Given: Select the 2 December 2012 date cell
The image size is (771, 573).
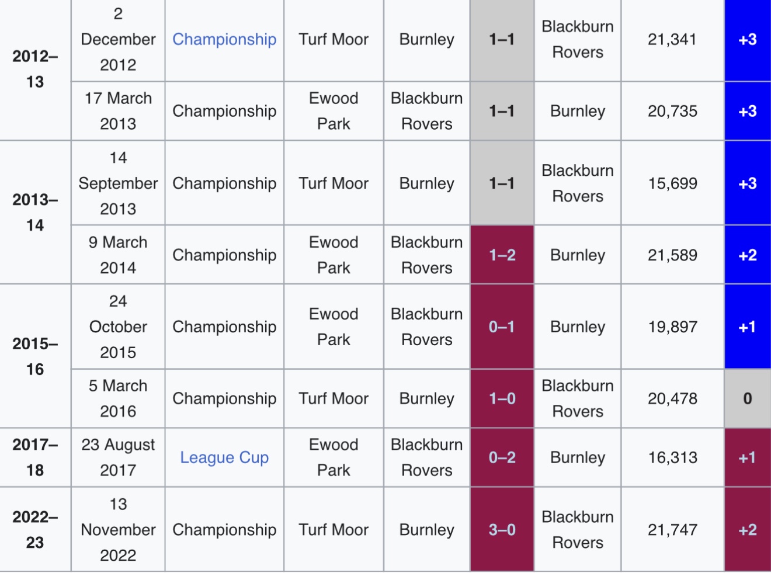Looking at the screenshot, I should coord(118,39).
